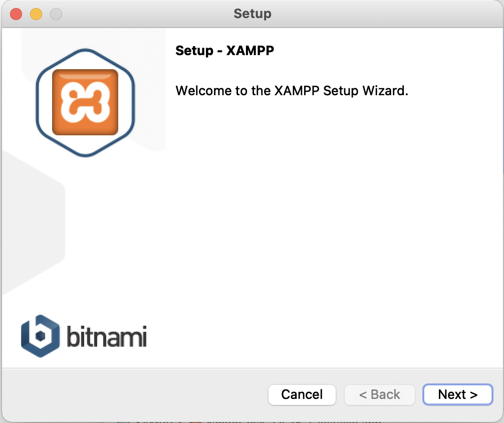Click the disabled < Back button
The width and height of the screenshot is (504, 423).
click(379, 394)
